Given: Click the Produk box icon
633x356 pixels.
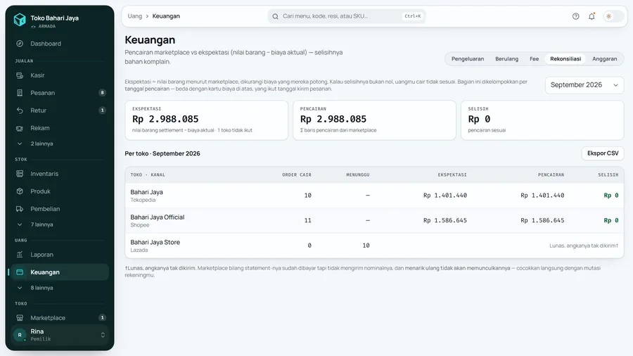Looking at the screenshot, I should click(x=20, y=191).
